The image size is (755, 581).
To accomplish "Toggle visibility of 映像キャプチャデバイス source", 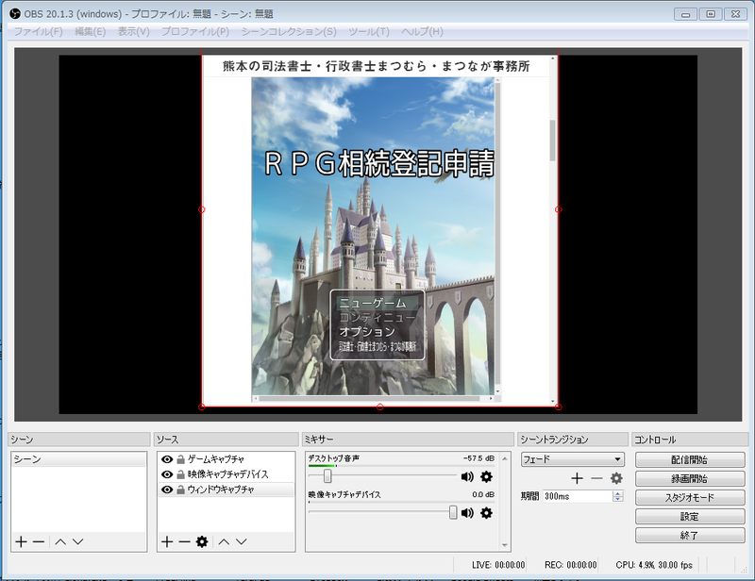I will tap(167, 474).
